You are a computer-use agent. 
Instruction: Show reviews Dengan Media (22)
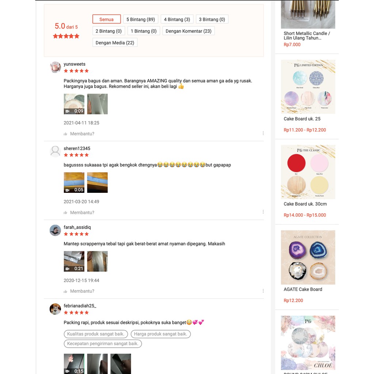115,43
